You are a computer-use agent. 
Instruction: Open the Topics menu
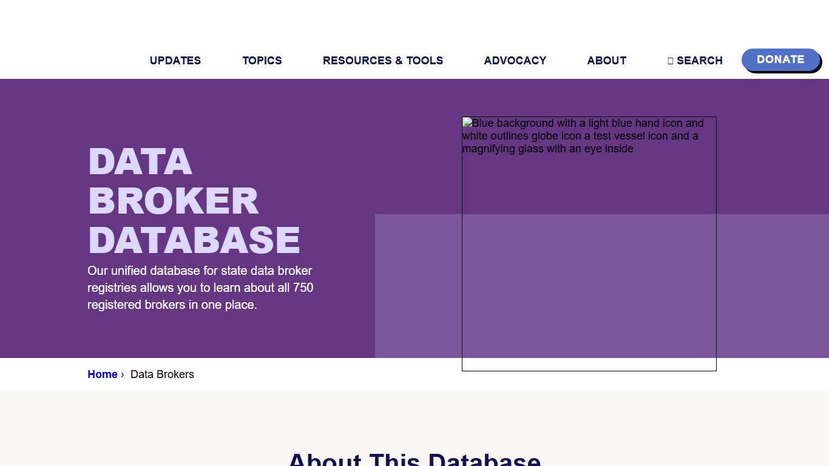[x=262, y=60]
